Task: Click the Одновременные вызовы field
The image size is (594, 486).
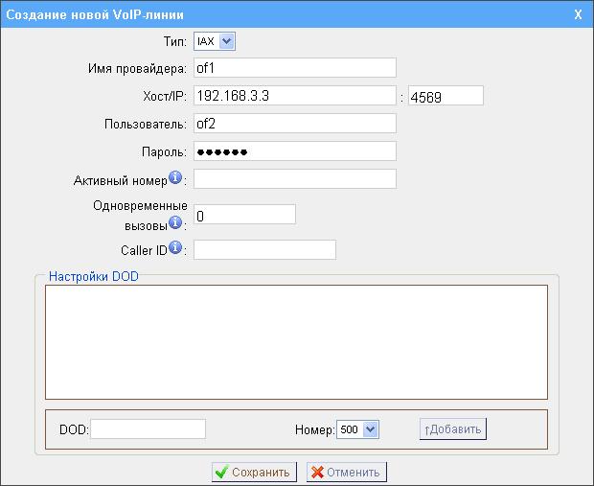Action: tap(244, 215)
